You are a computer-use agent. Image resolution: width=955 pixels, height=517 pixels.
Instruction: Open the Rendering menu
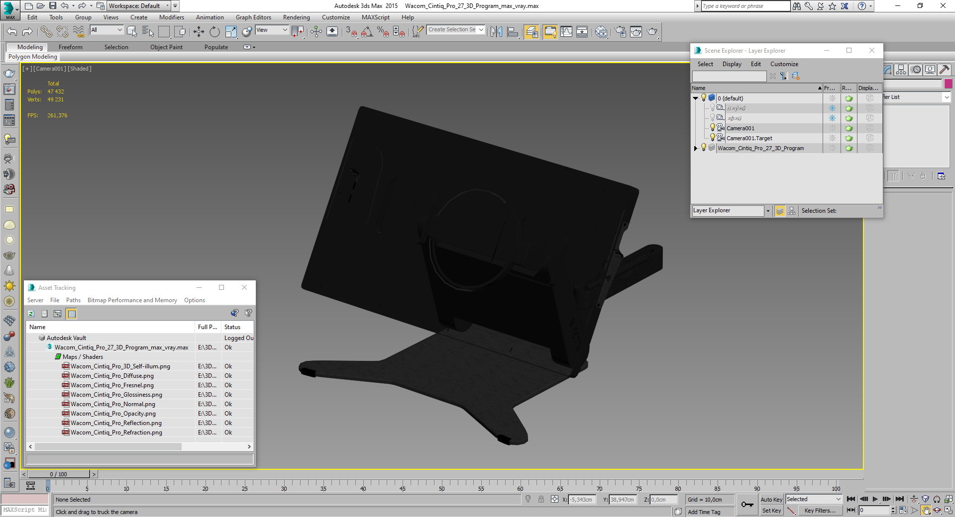(x=297, y=17)
